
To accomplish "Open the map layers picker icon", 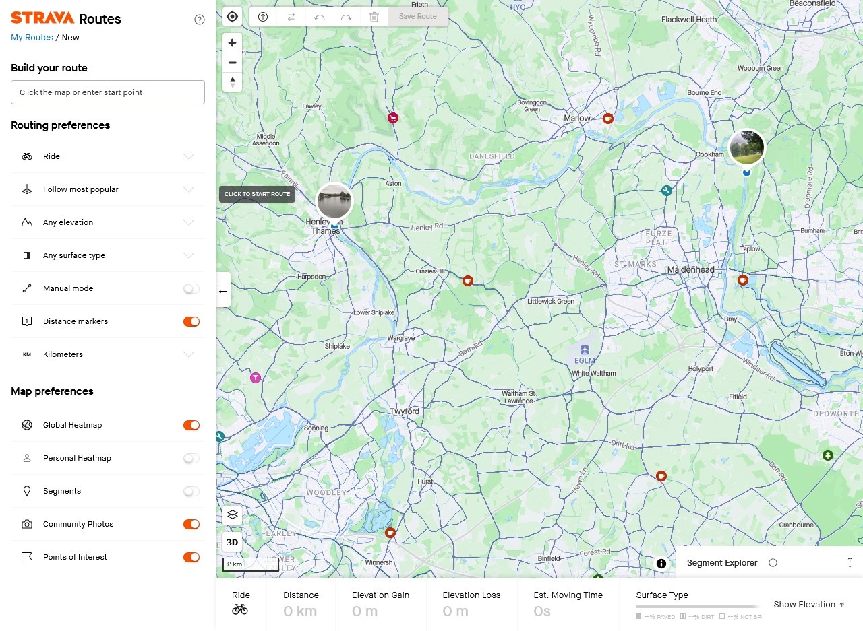I will pos(232,514).
